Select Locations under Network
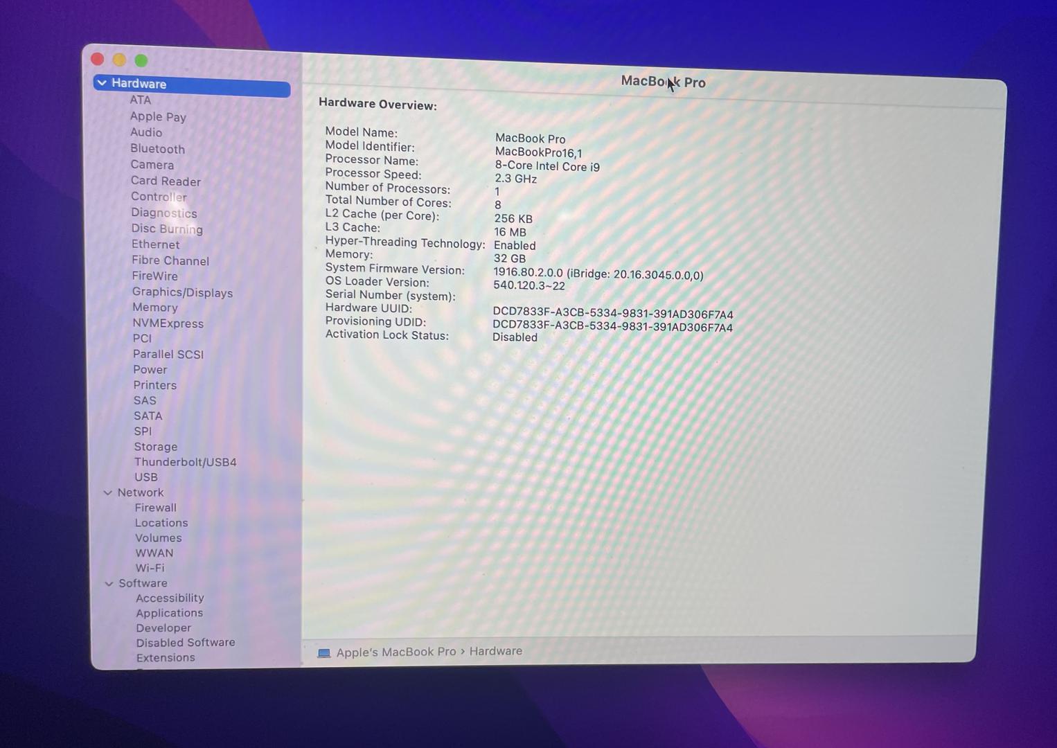 (x=161, y=523)
